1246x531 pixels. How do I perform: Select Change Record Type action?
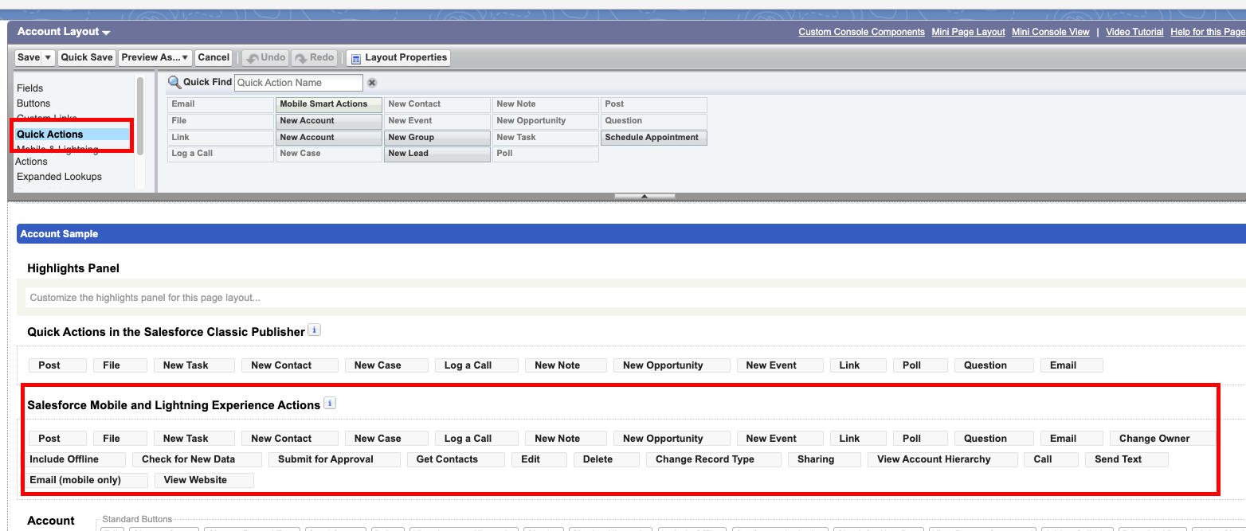click(713, 459)
